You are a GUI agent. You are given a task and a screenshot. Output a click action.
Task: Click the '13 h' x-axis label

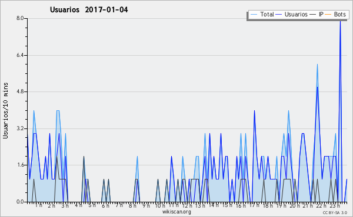pos(200,205)
